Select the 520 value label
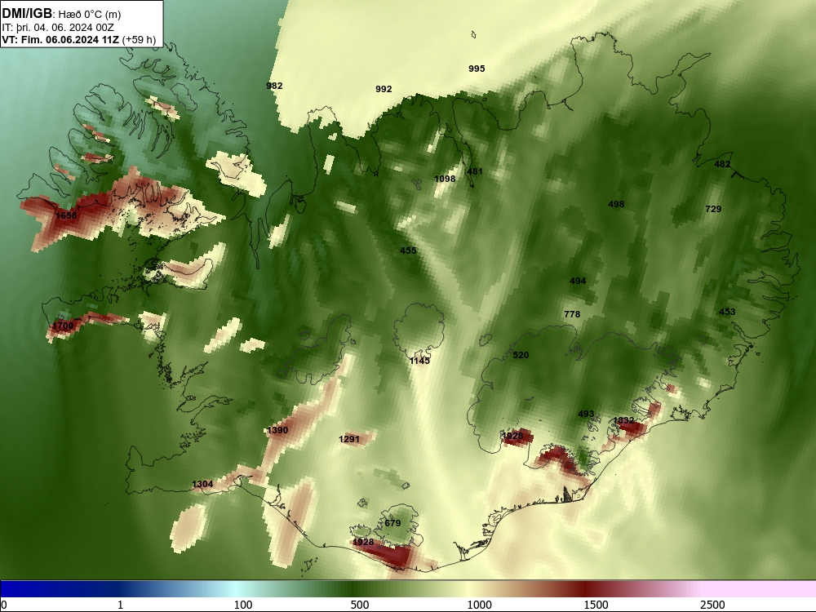The height and width of the screenshot is (612, 816). (521, 356)
